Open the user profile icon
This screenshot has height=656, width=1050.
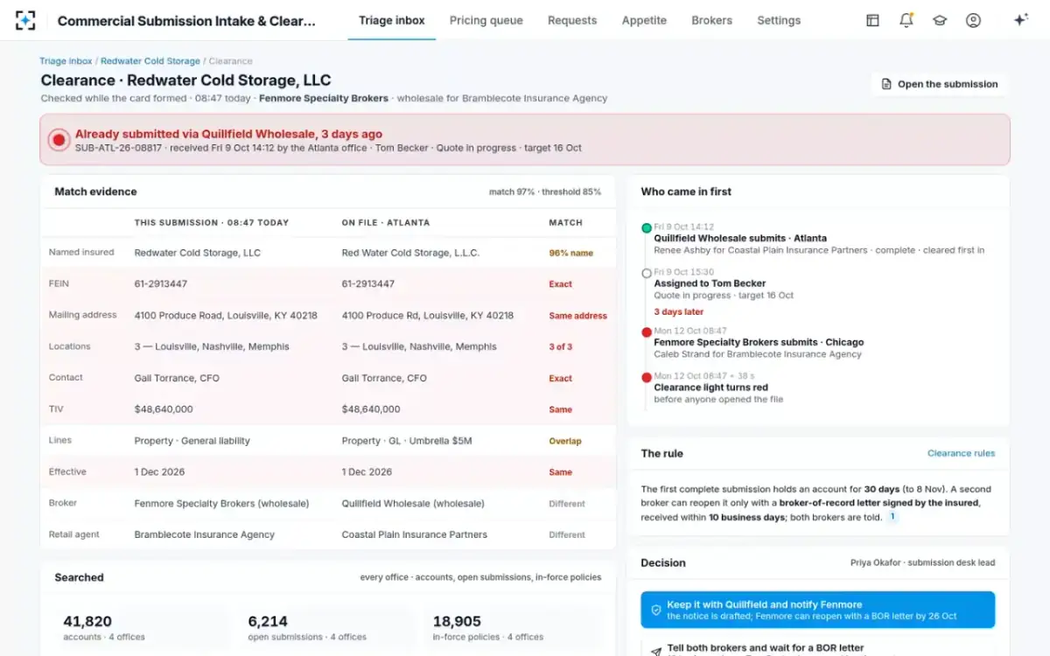pyautogui.click(x=973, y=20)
